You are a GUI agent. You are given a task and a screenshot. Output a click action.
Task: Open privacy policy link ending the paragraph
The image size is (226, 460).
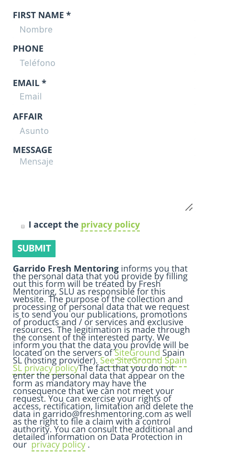(58, 445)
